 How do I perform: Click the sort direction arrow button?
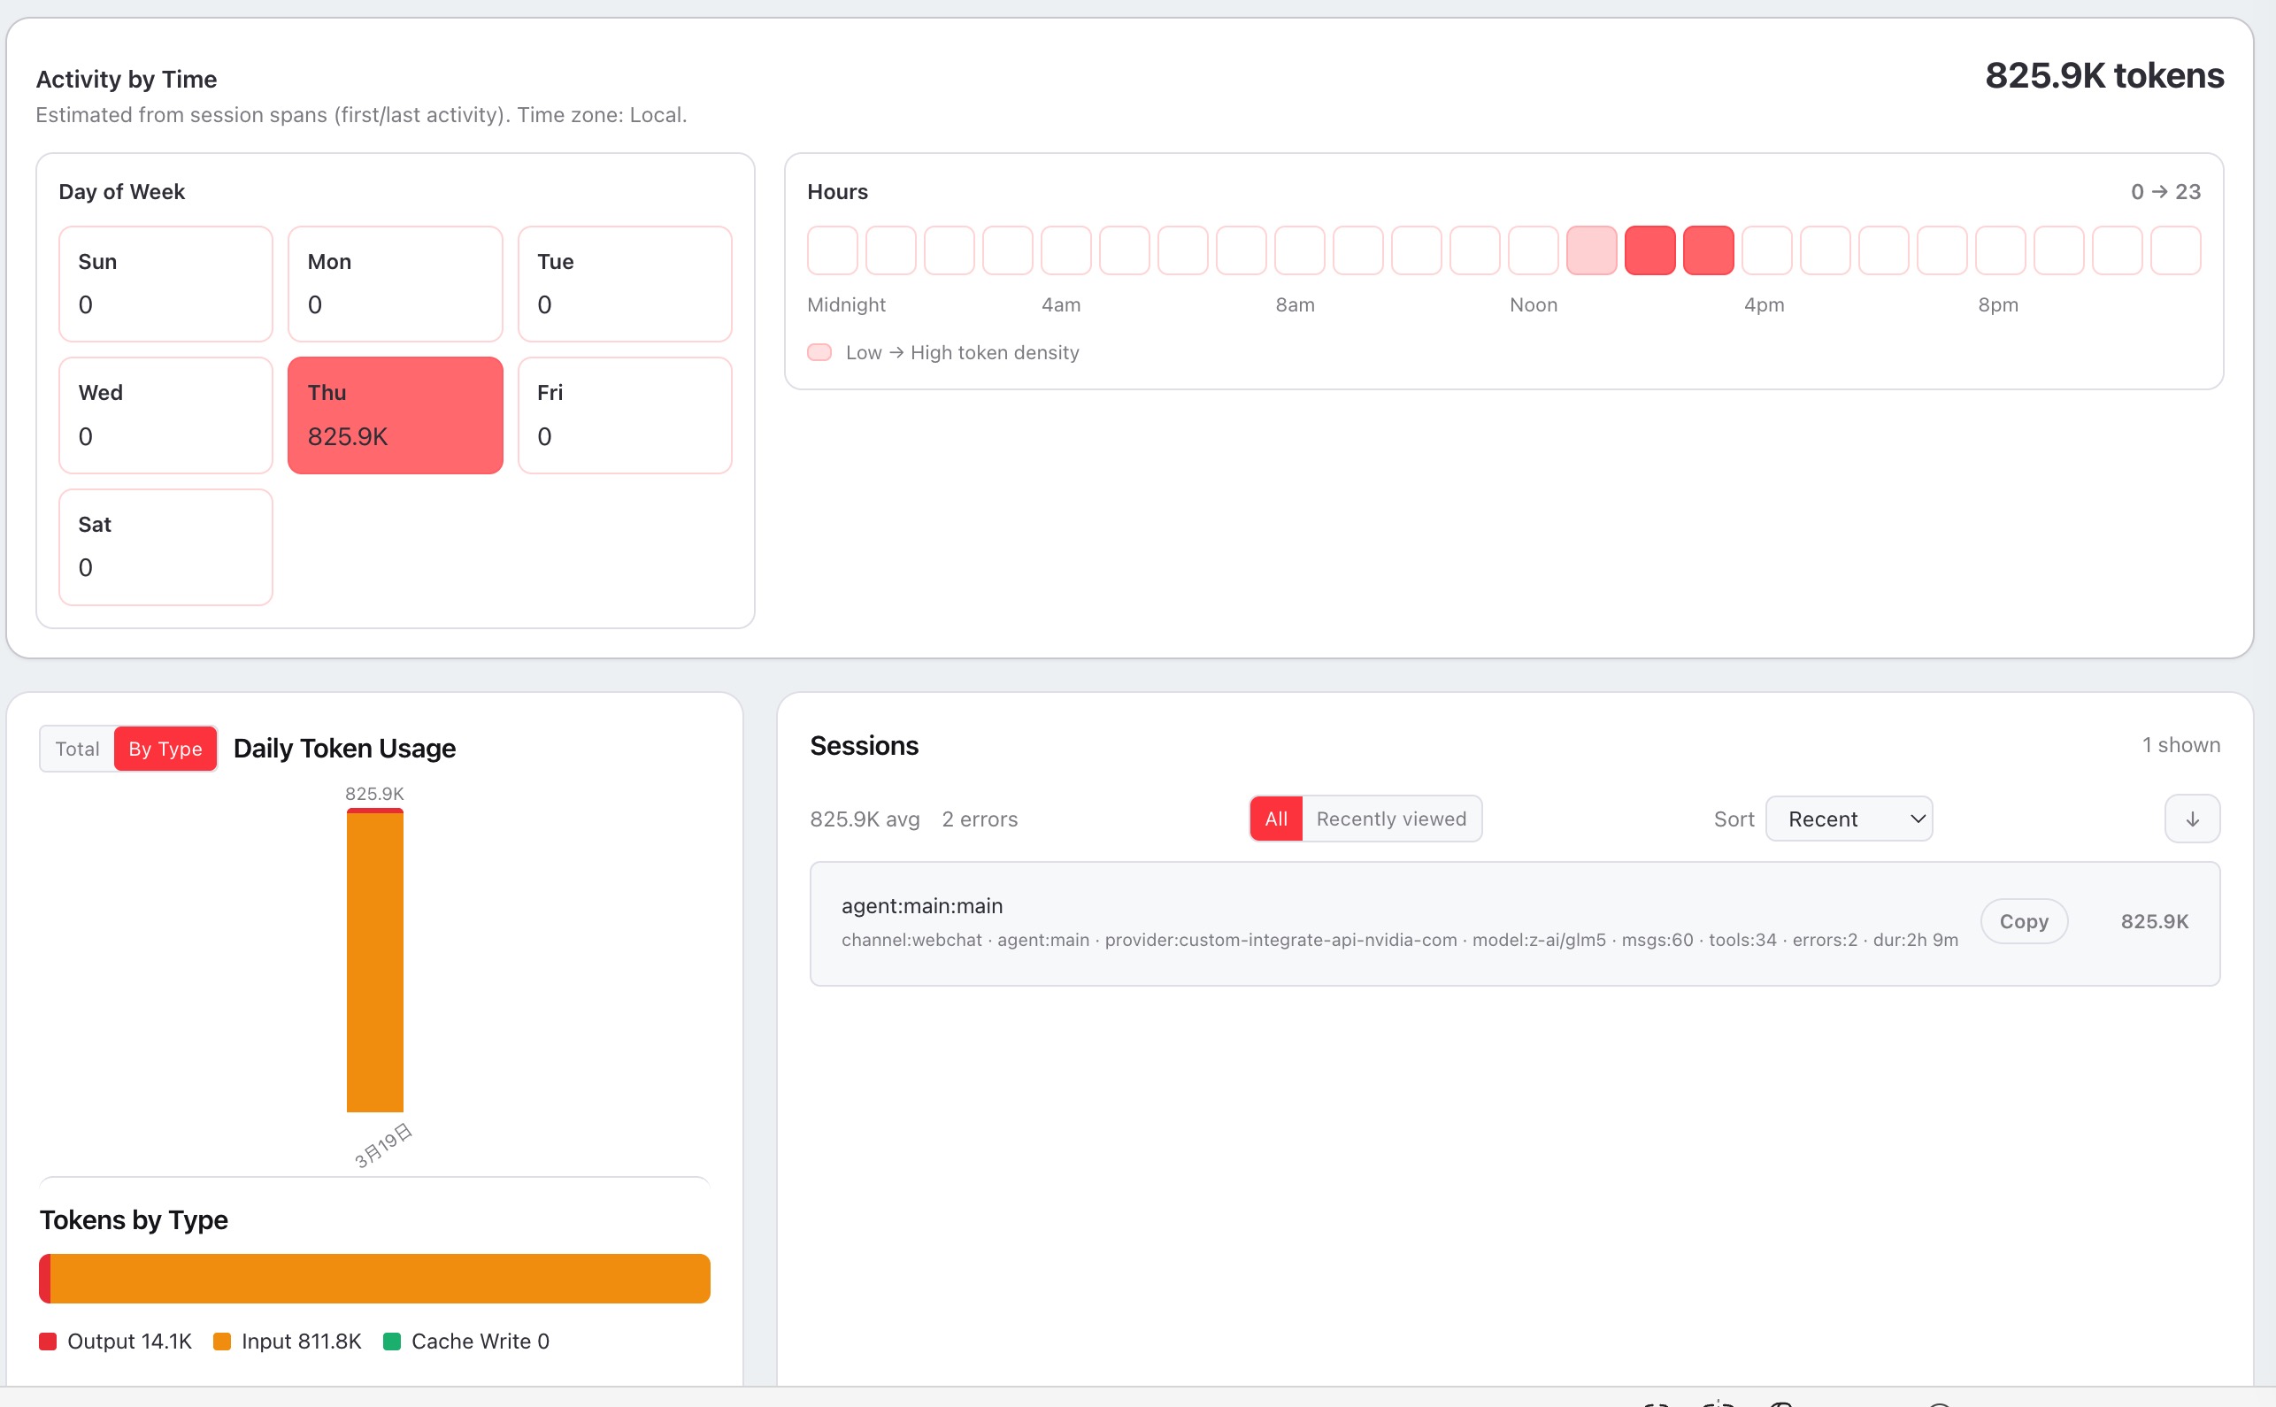(x=2191, y=819)
